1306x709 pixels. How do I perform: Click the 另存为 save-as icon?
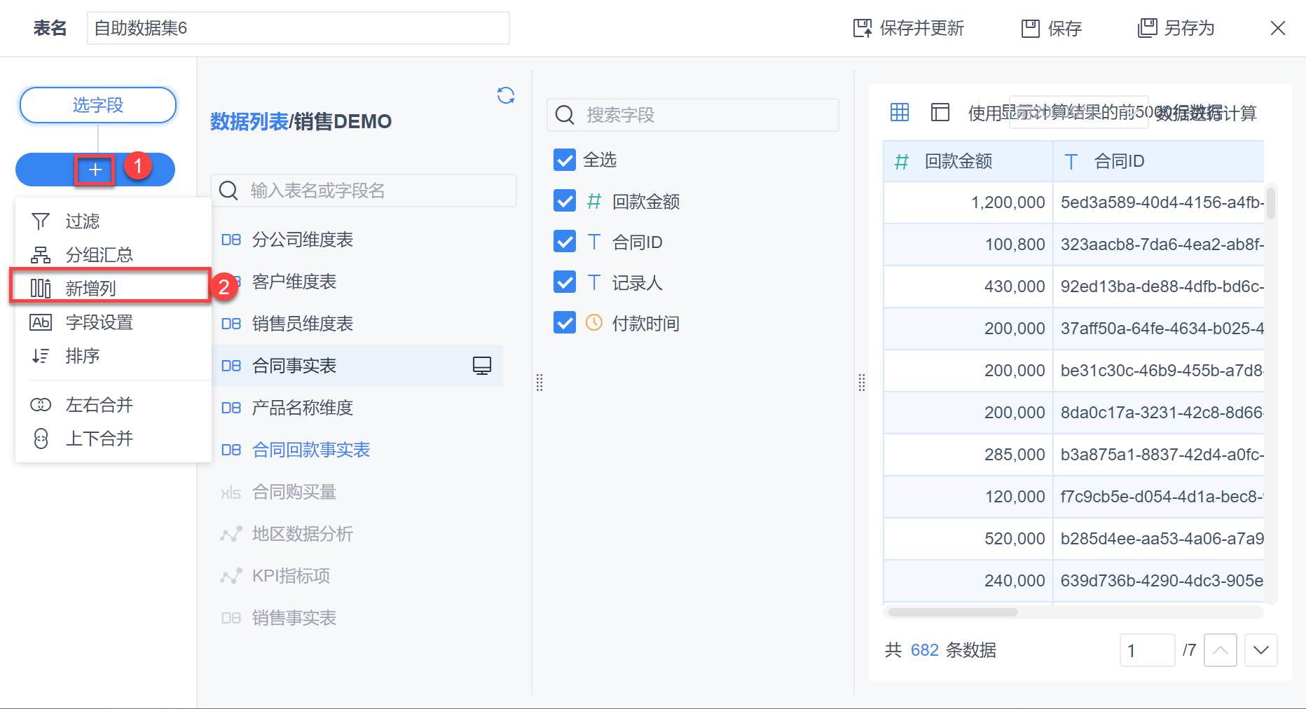pos(1147,28)
